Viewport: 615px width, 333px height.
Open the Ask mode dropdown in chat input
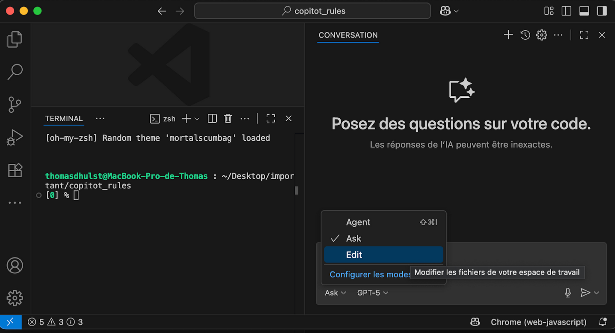click(335, 293)
